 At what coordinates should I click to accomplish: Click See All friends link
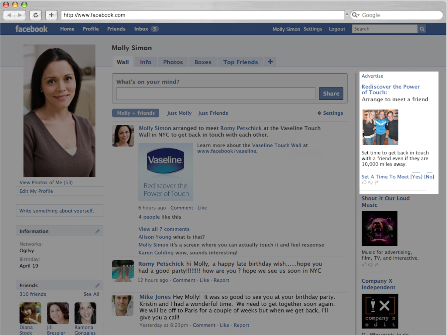pyautogui.click(x=91, y=294)
